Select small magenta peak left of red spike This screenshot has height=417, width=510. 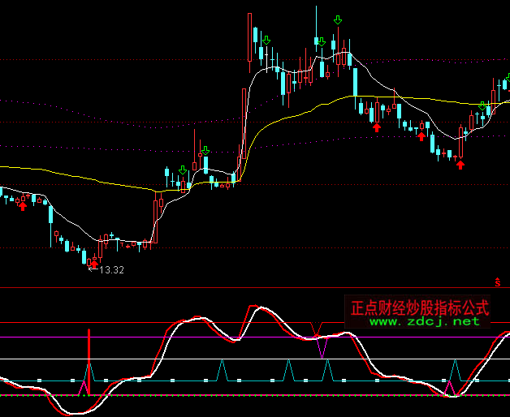[x=81, y=388]
